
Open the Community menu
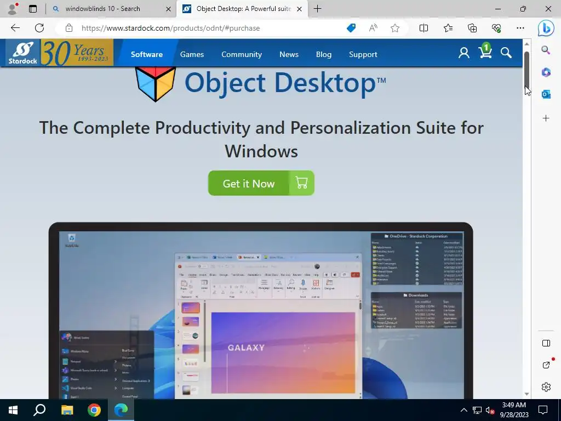coord(242,54)
